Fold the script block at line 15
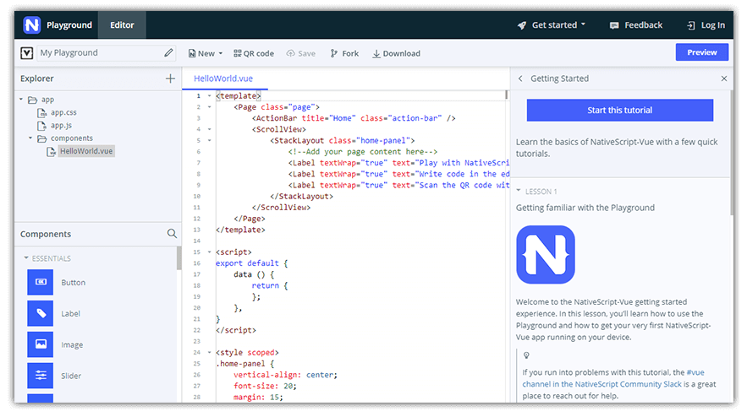This screenshot has height=417, width=747. coord(209,252)
